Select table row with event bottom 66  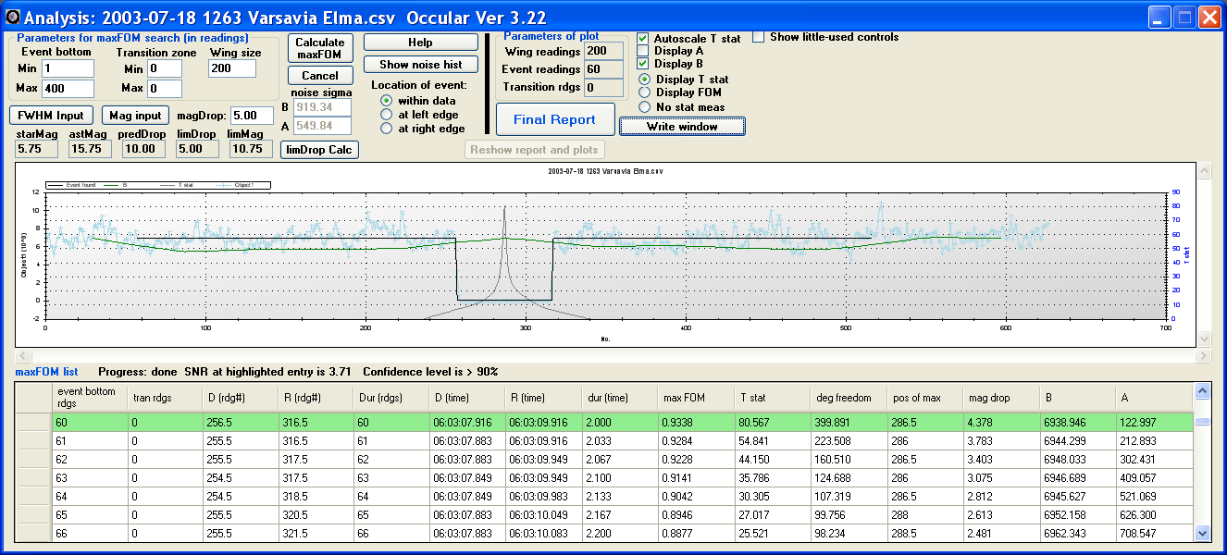tap(603, 533)
